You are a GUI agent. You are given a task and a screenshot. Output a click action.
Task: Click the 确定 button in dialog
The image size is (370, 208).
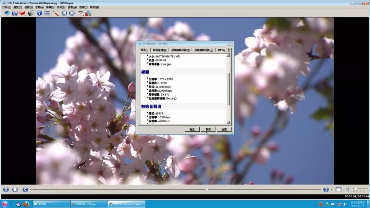pos(192,129)
